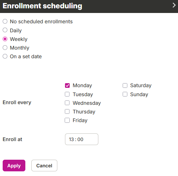This screenshot has height=176, width=178.
Task: Enable enrollment on Friday
Action: 67,120
